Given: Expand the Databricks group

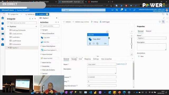Looking at the screenshot, I should pyautogui.click(x=41, y=66).
